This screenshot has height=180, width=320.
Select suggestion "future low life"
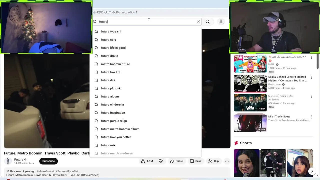coord(145,72)
